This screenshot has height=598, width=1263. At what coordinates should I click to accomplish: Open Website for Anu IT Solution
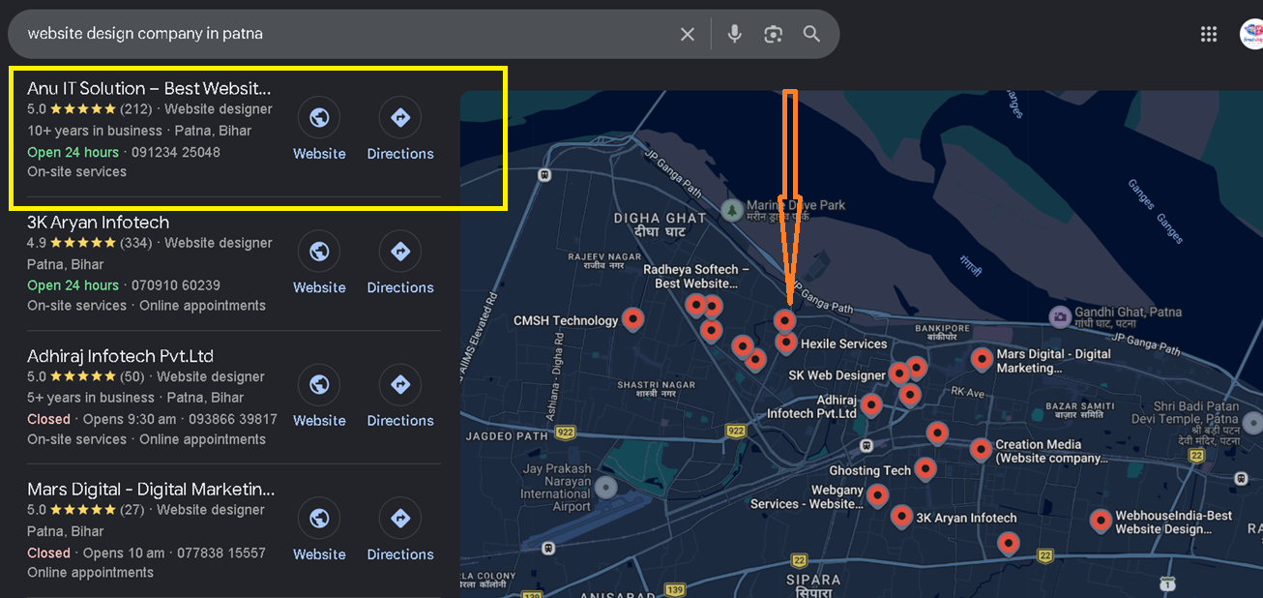pos(319,130)
